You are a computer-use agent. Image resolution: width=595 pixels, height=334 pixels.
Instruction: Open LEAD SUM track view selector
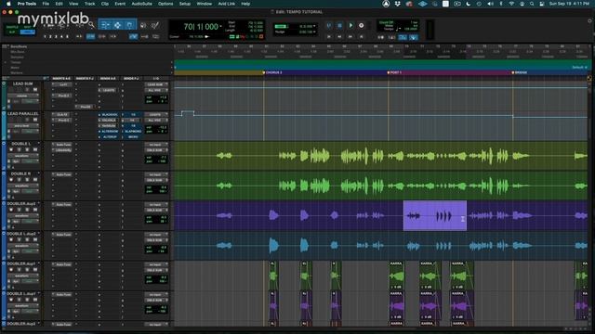[x=22, y=96]
